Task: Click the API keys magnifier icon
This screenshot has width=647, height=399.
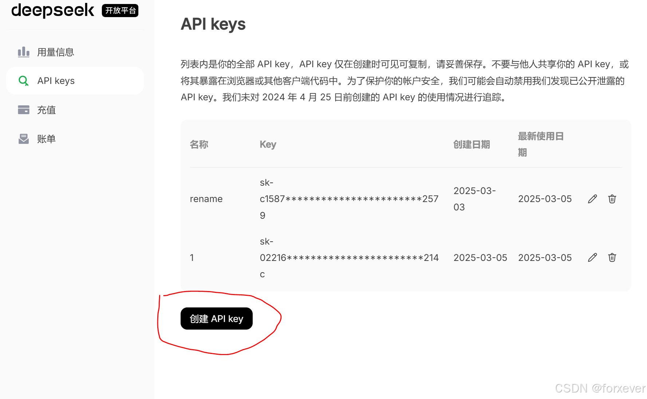Action: [x=24, y=81]
